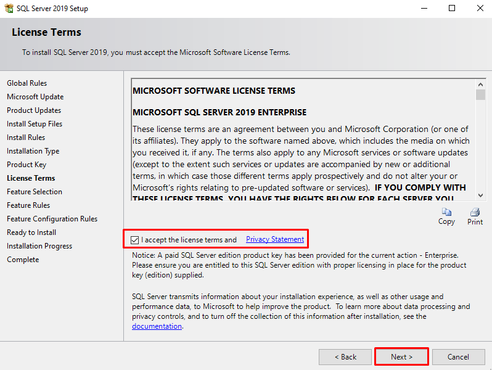Select the License Terms step in sidebar
492x370 pixels.
point(31,178)
